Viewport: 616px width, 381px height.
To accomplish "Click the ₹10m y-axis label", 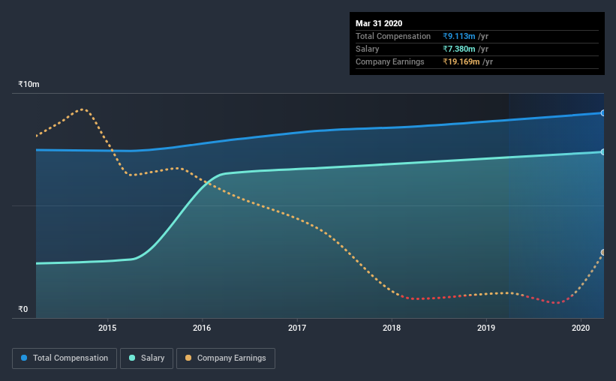I will click(x=29, y=85).
